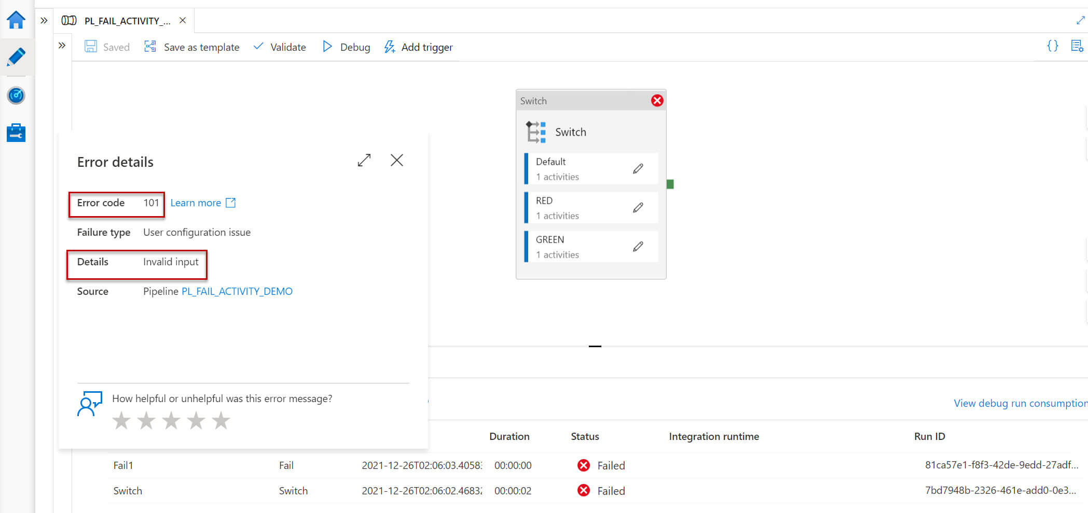The image size is (1088, 513).
Task: Open the Monitor gauge icon
Action: [x=16, y=95]
